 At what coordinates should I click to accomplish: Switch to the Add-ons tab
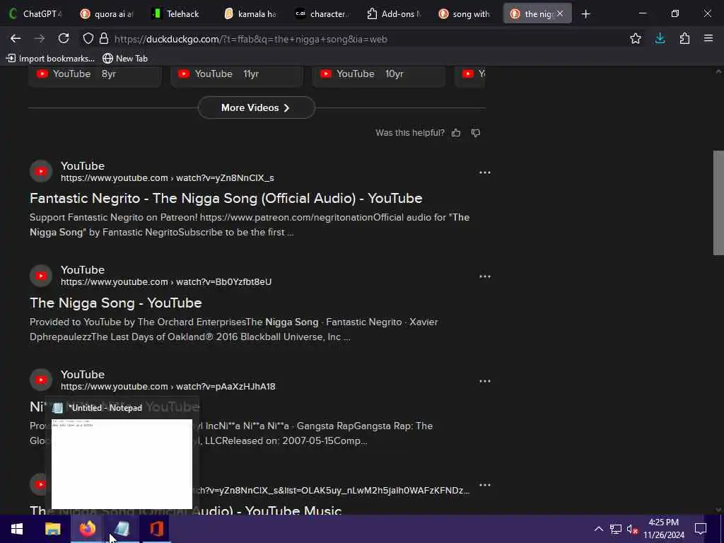point(395,14)
